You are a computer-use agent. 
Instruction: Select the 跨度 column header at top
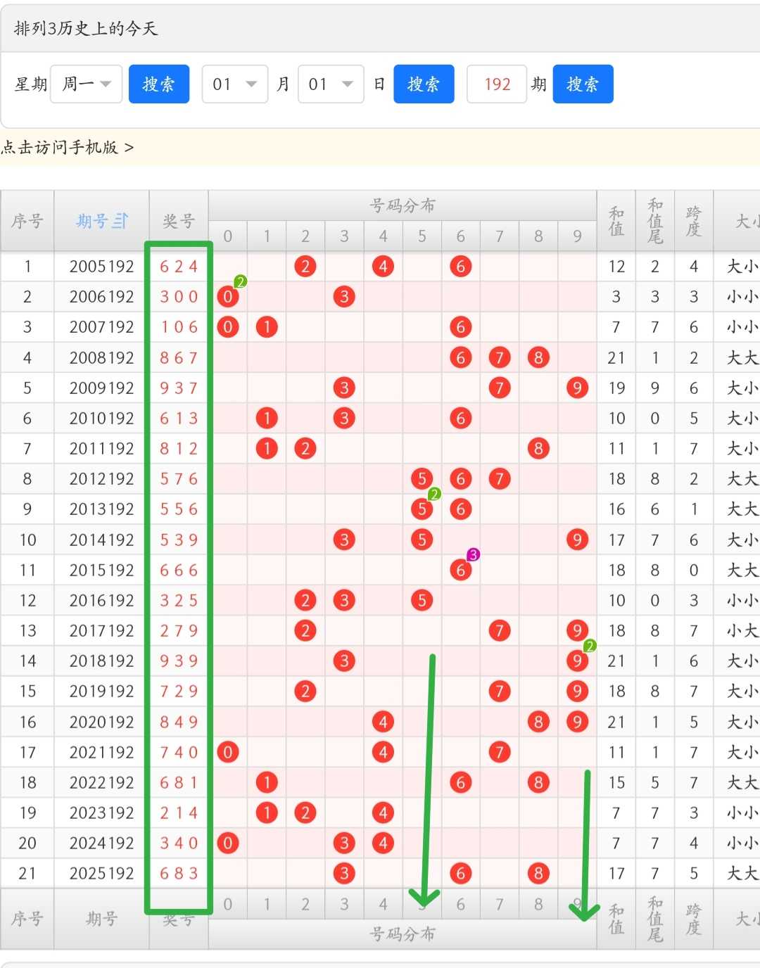coord(694,221)
